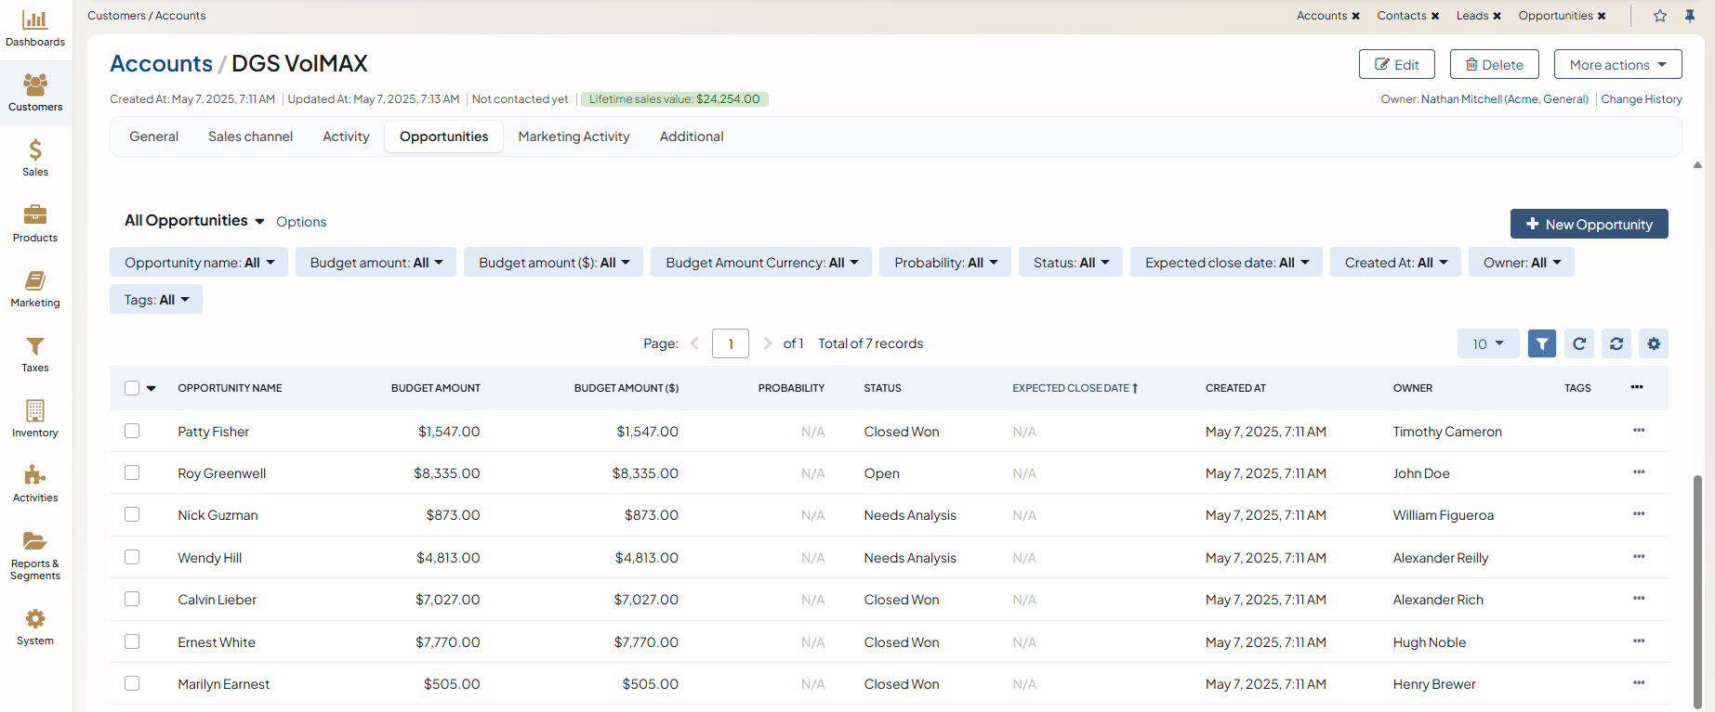
Task: Open the Inventory sidebar icon
Action: (35, 418)
